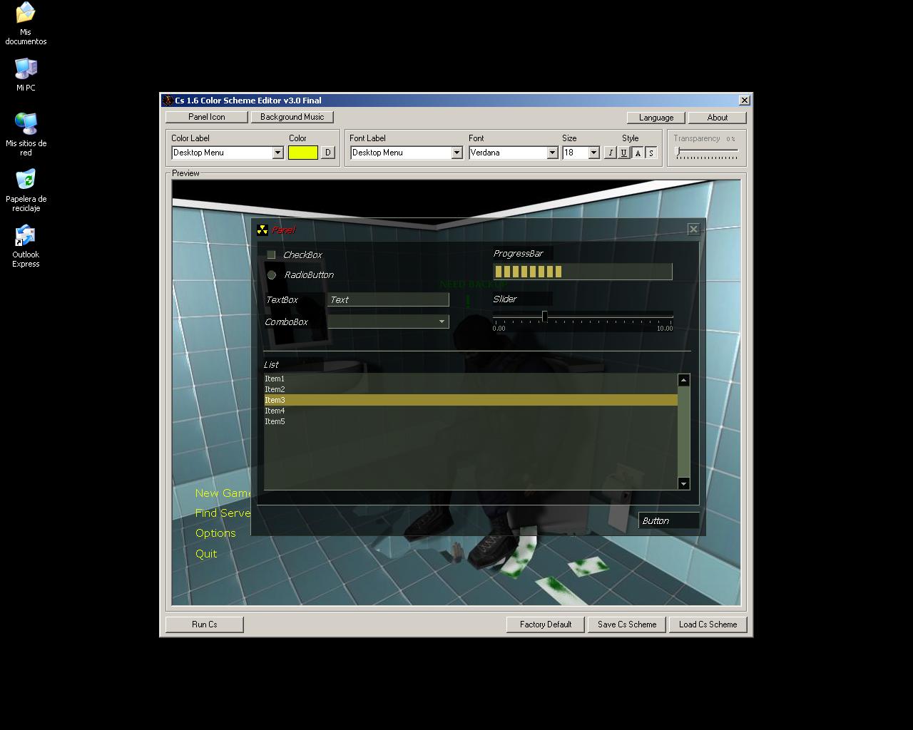Toggle the underline style button
This screenshot has width=913, height=730.
pyautogui.click(x=624, y=153)
